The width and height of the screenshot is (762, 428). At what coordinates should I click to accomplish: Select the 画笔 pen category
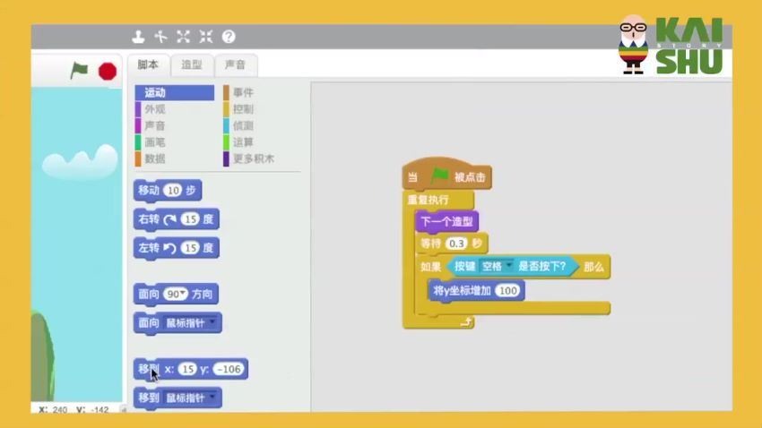155,142
